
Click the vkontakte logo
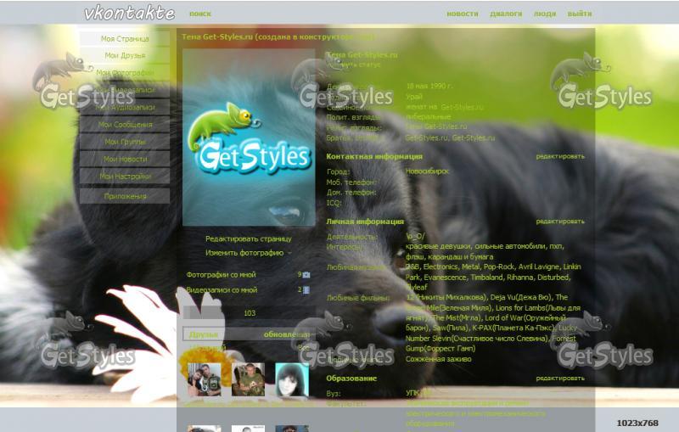(x=129, y=13)
